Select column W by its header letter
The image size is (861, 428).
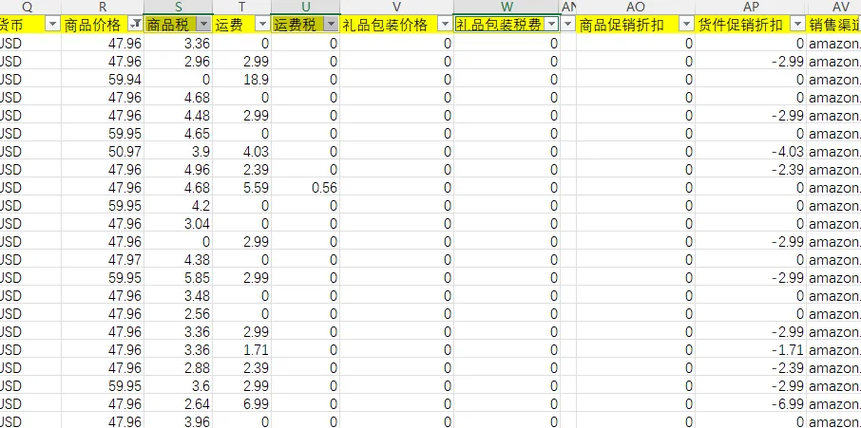click(x=507, y=7)
